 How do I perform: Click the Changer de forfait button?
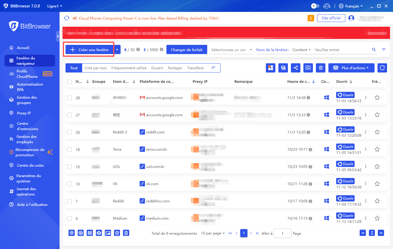tap(187, 49)
